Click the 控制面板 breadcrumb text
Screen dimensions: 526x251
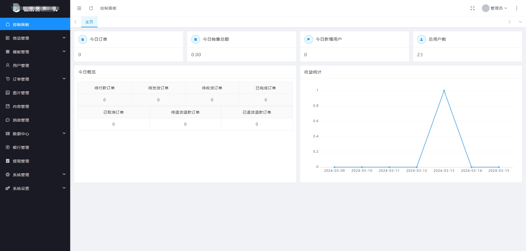click(108, 8)
